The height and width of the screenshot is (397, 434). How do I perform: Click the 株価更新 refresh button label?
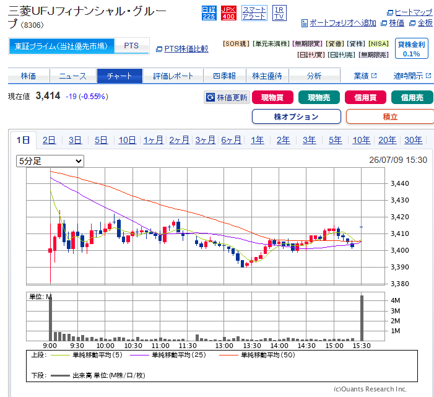[232, 97]
